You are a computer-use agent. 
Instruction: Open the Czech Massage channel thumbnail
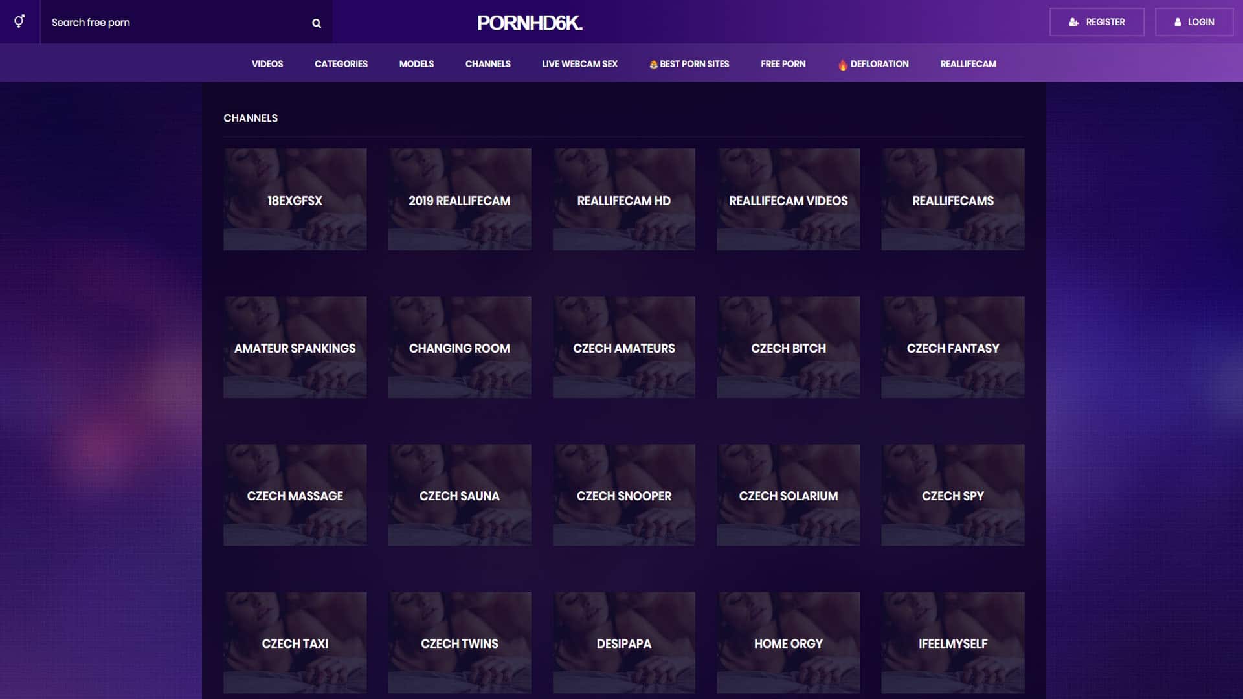[295, 495]
